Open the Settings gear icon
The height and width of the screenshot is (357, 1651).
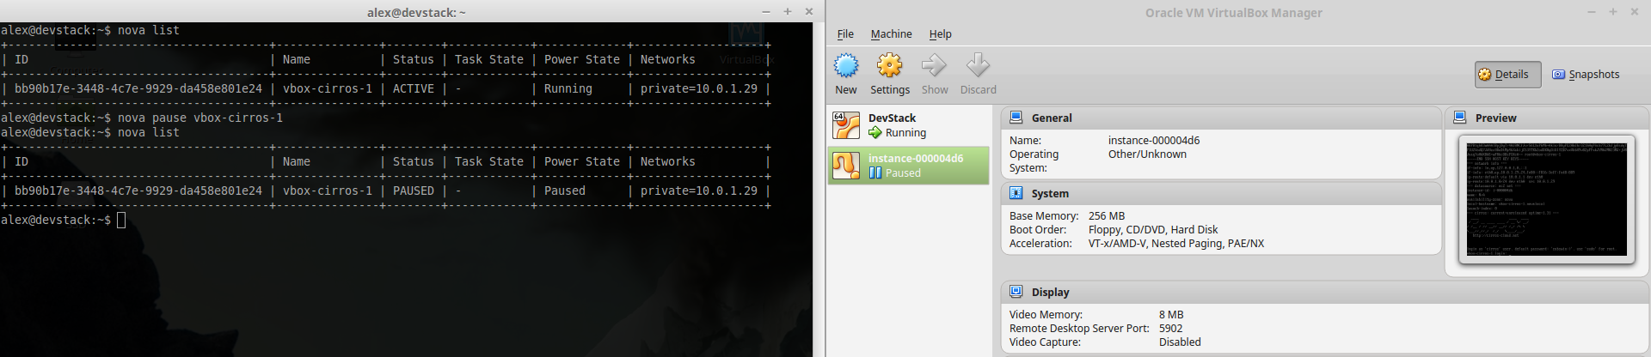(x=889, y=66)
